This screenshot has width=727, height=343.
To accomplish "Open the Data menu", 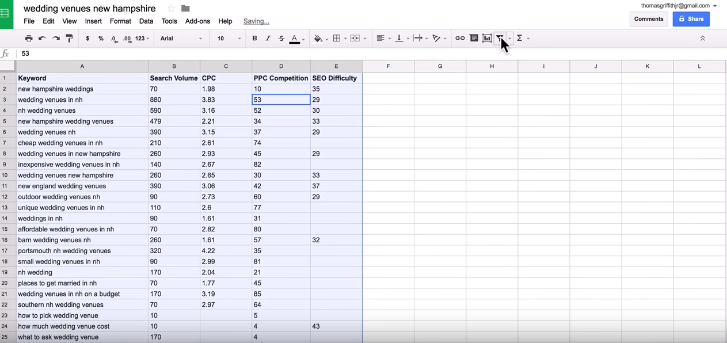I will click(x=146, y=21).
